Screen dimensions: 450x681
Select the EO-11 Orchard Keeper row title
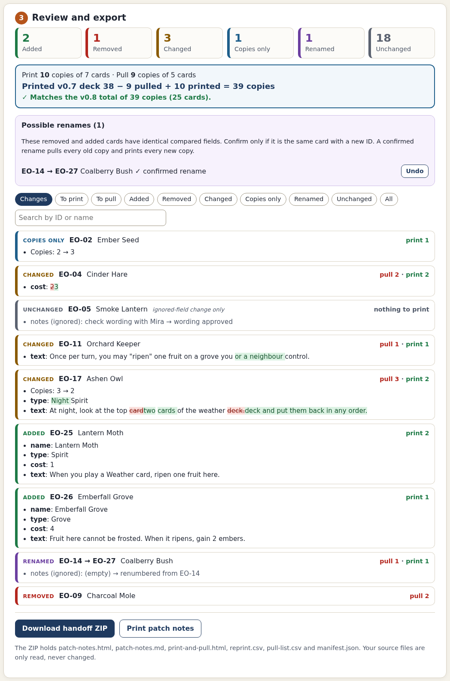[100, 344]
